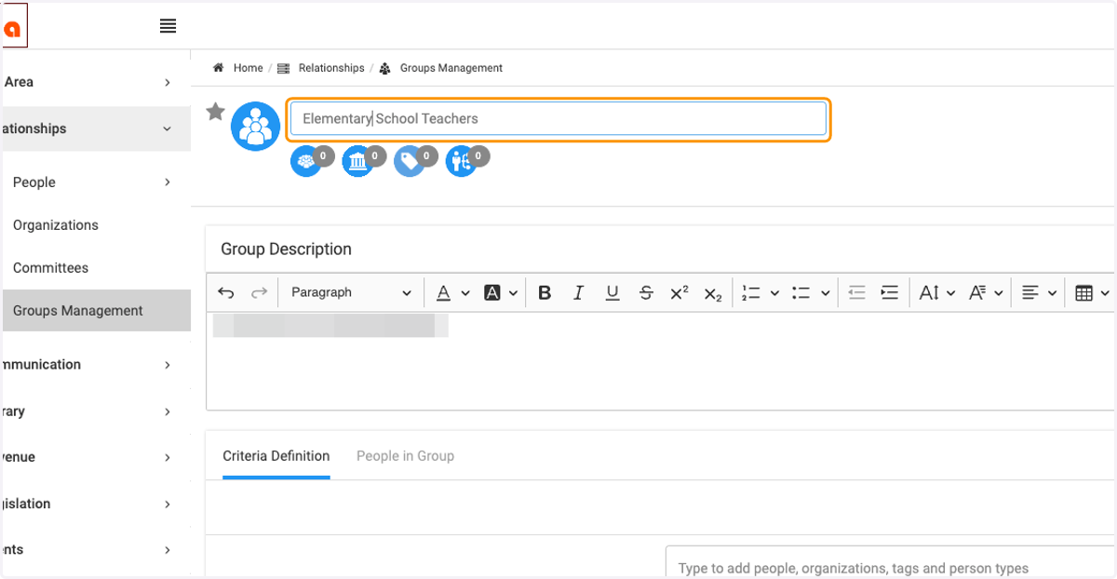1117x579 pixels.
Task: Insert a numbered list
Action: [x=751, y=292]
